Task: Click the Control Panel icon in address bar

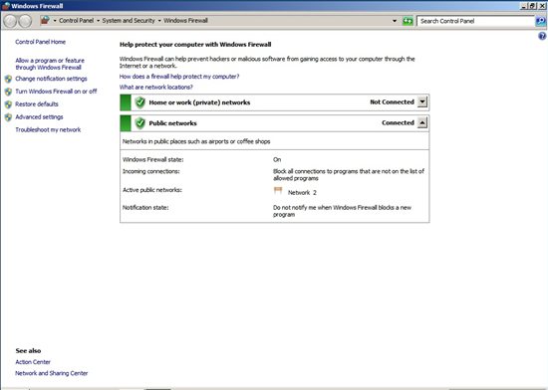Action: pos(45,20)
